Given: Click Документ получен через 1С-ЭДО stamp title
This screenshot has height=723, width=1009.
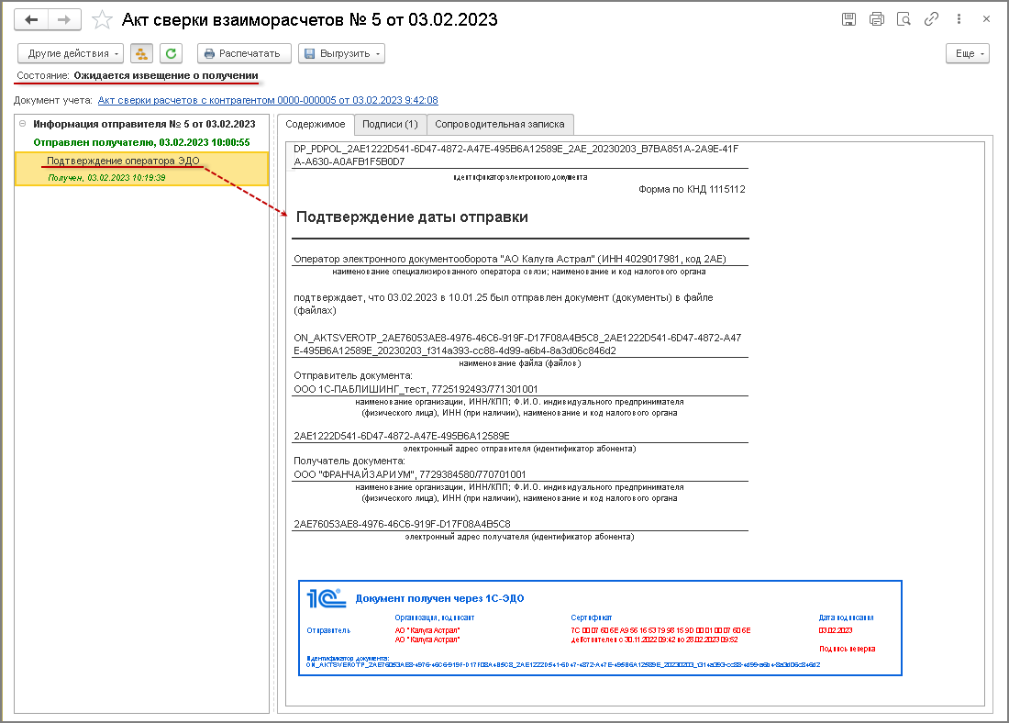Looking at the screenshot, I should (x=439, y=599).
